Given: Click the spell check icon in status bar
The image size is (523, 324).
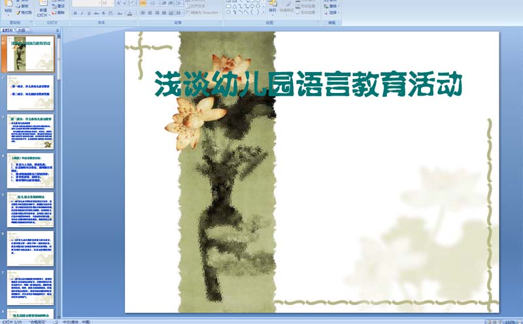Looking at the screenshot, I should 56,321.
